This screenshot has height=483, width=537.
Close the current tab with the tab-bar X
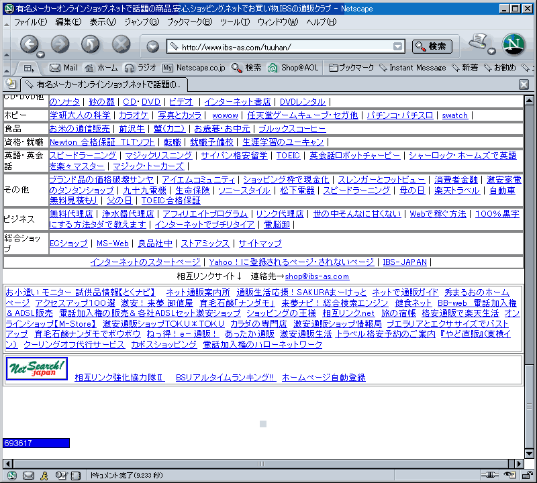(524, 85)
